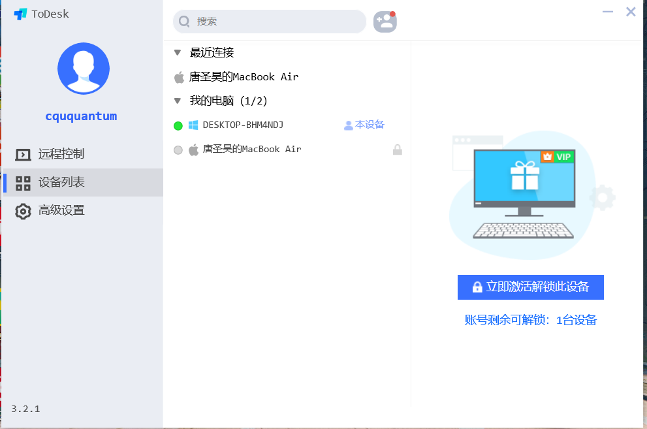Viewport: 647px width, 429px height.
Task: Click the add contact icon
Action: (x=385, y=22)
